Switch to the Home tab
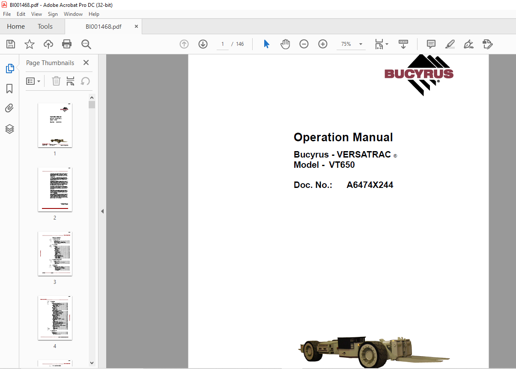Viewport: 516px width, 369px height. point(16,27)
